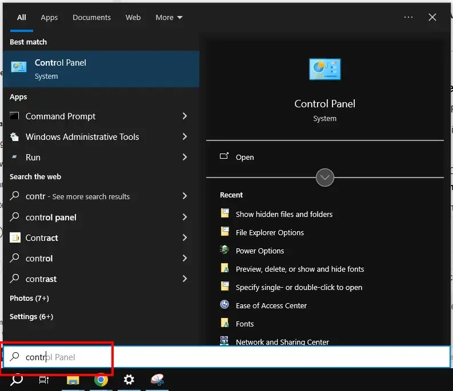Screen dimensions: 453x391
Task: Click the search input field
Action: 226,357
